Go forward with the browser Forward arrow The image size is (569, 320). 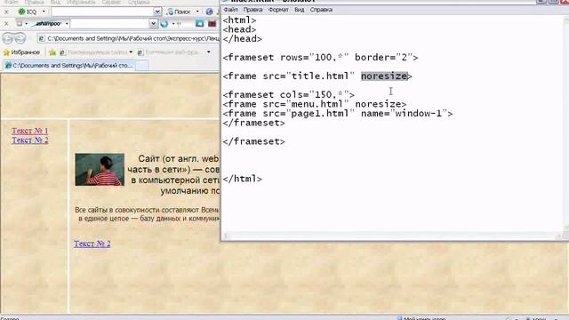click(x=20, y=38)
